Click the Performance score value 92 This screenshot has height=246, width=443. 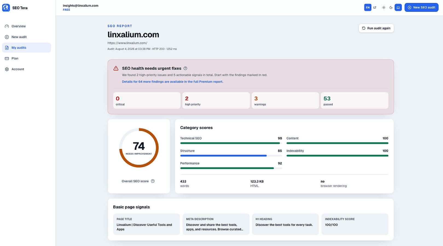[280, 163]
